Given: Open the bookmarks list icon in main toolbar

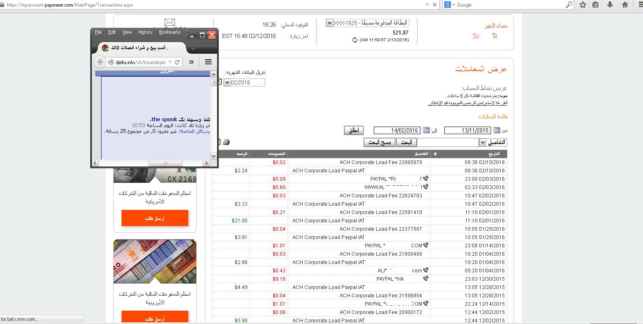Looking at the screenshot, I should click(596, 5).
